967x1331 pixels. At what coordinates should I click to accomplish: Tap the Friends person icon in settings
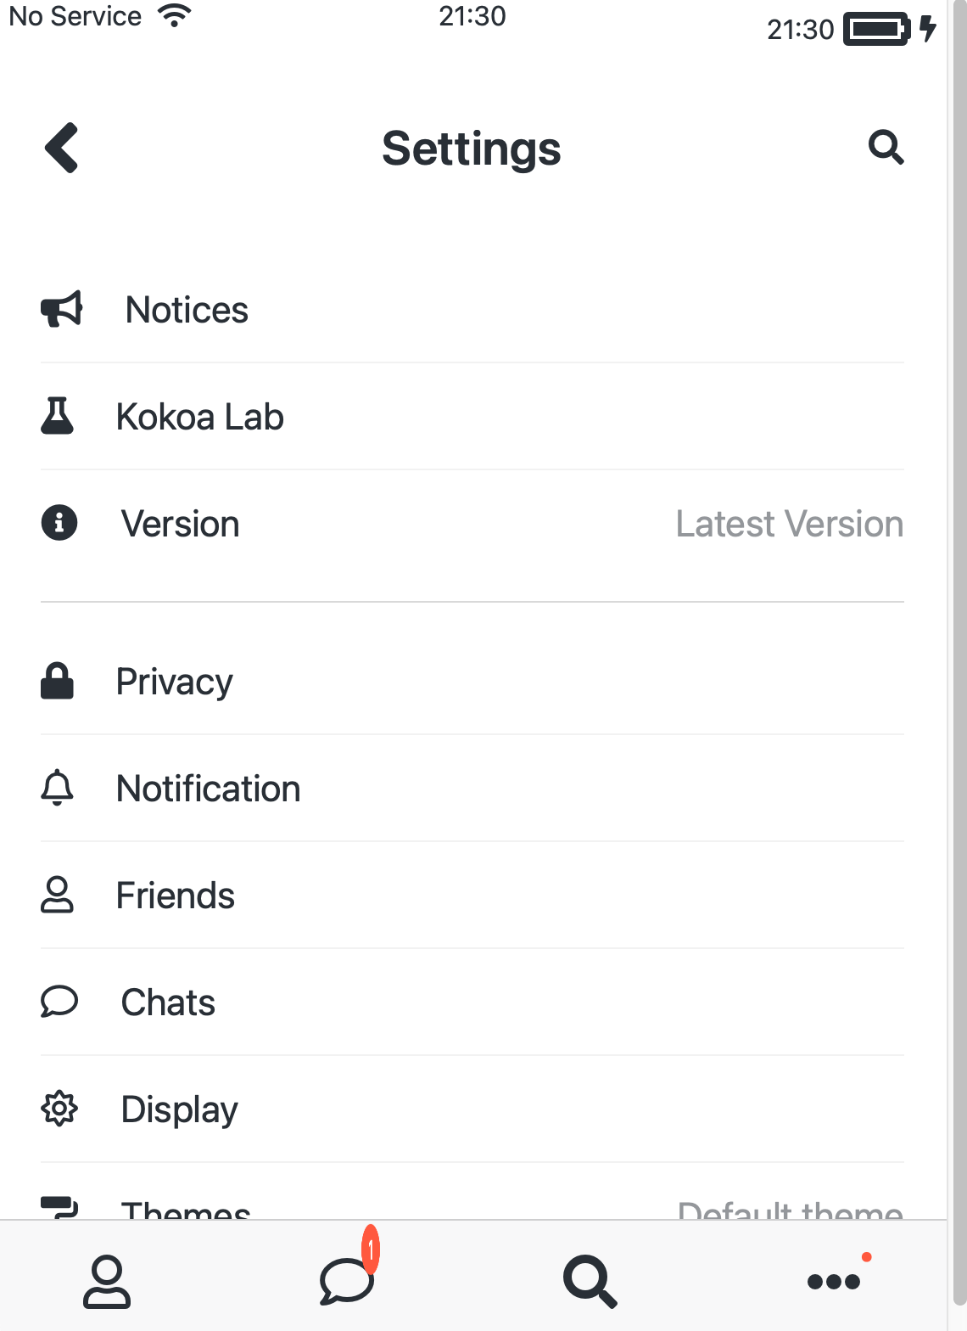tap(57, 895)
